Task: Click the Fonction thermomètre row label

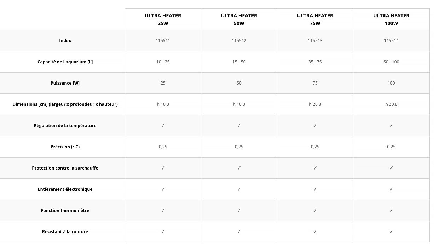Action: coord(65,211)
